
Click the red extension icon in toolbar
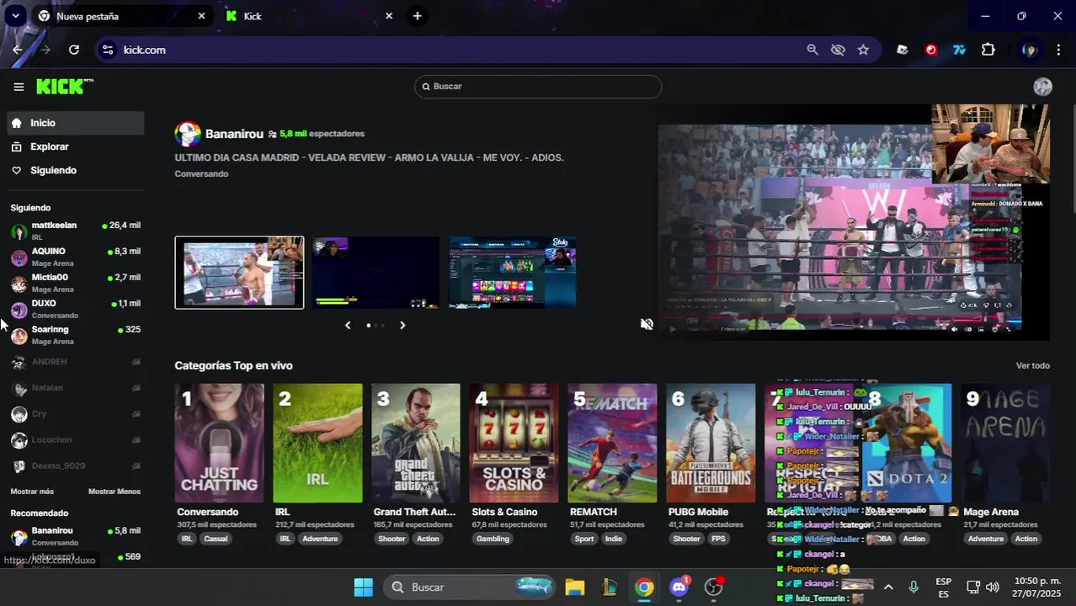931,50
